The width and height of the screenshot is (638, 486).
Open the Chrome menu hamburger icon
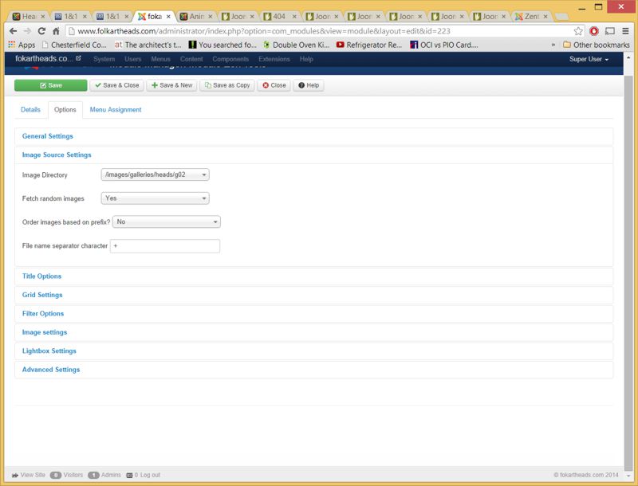[626, 31]
